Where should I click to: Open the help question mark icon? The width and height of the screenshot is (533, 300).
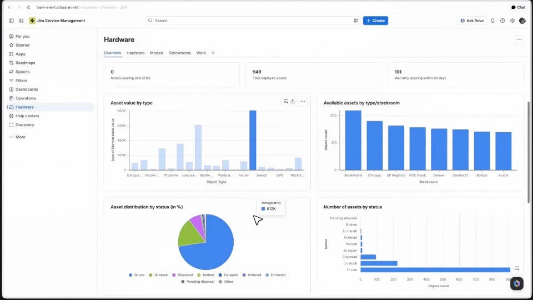(502, 21)
